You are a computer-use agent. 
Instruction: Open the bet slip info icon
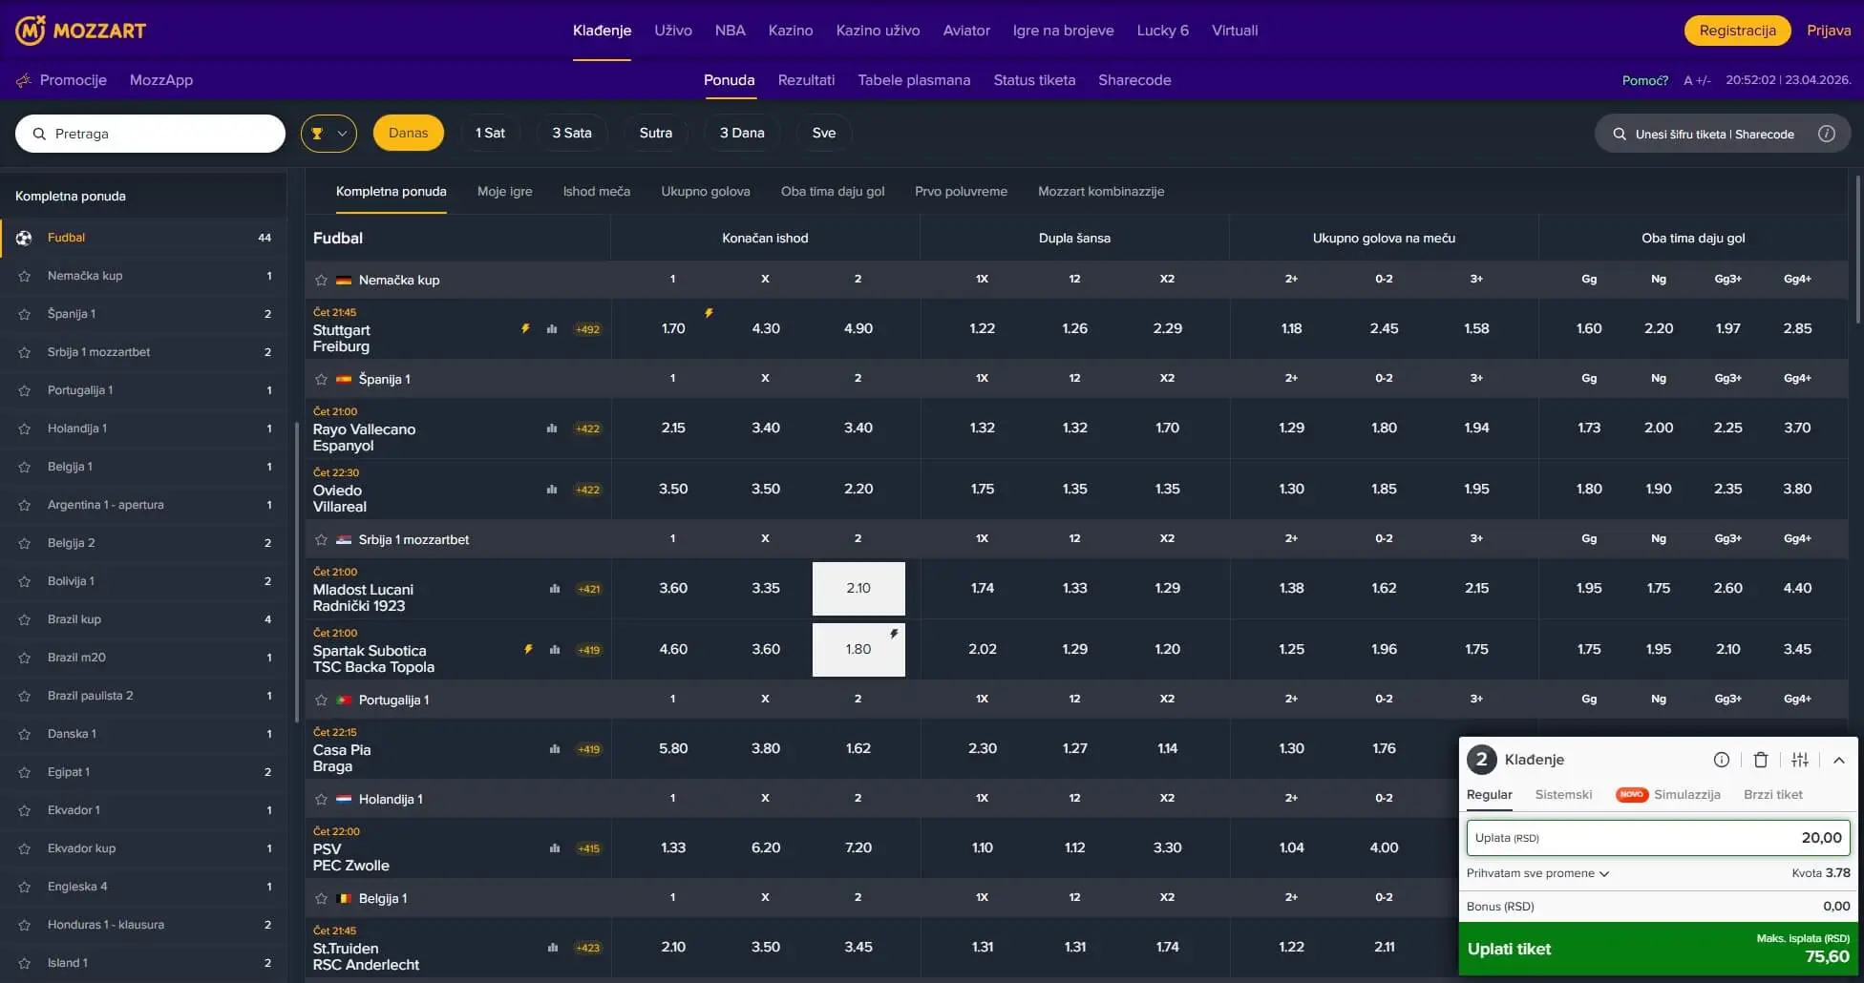1721,760
